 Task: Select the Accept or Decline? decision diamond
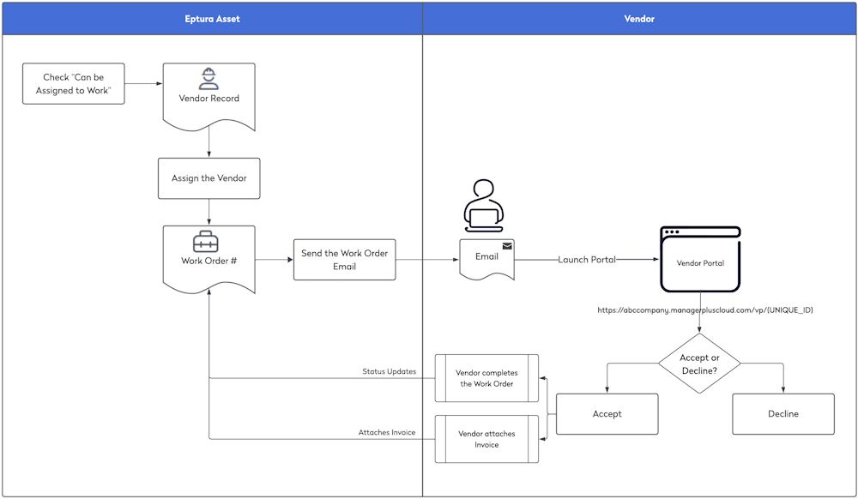point(699,364)
